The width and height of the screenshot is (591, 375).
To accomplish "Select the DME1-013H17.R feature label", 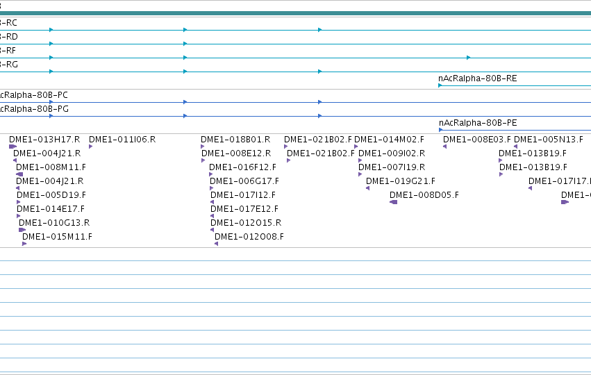I will pos(44,140).
